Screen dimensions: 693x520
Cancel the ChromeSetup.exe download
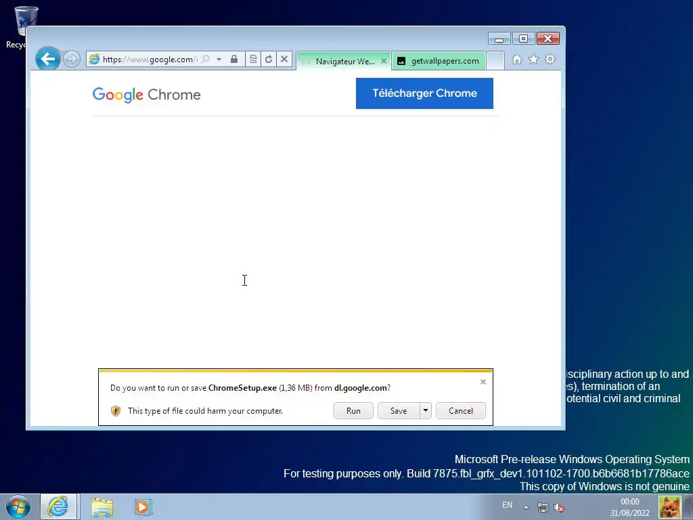click(460, 411)
